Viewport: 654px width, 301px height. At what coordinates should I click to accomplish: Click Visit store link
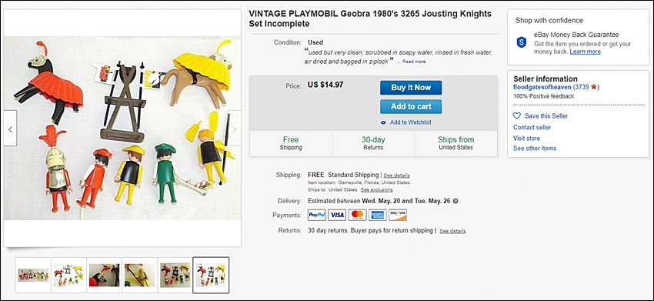[x=526, y=139]
